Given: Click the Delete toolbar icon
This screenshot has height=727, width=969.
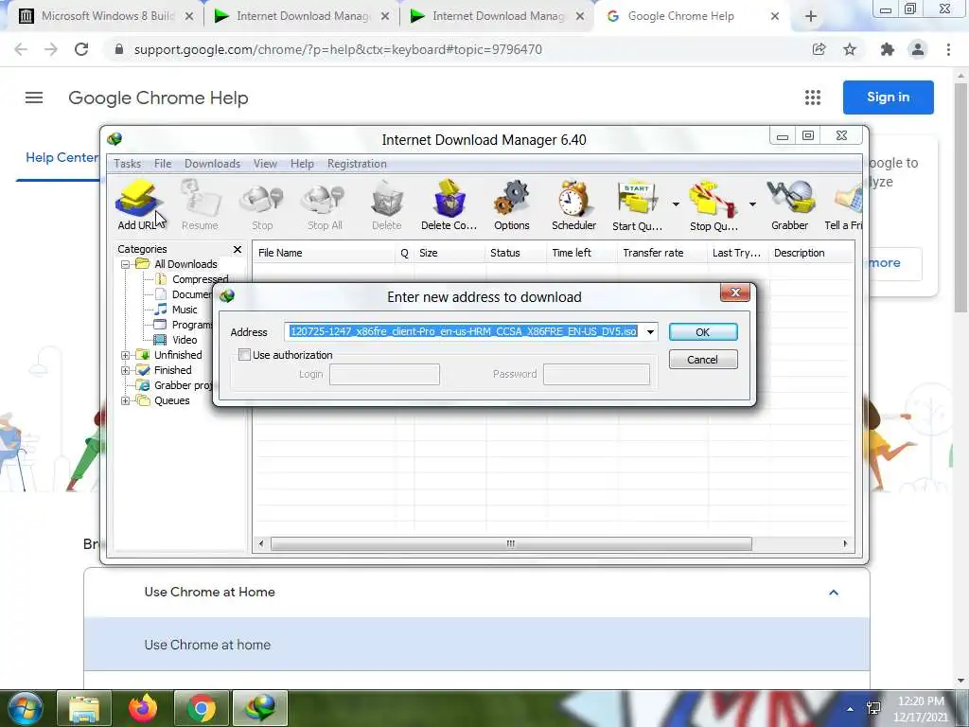Looking at the screenshot, I should click(x=387, y=205).
